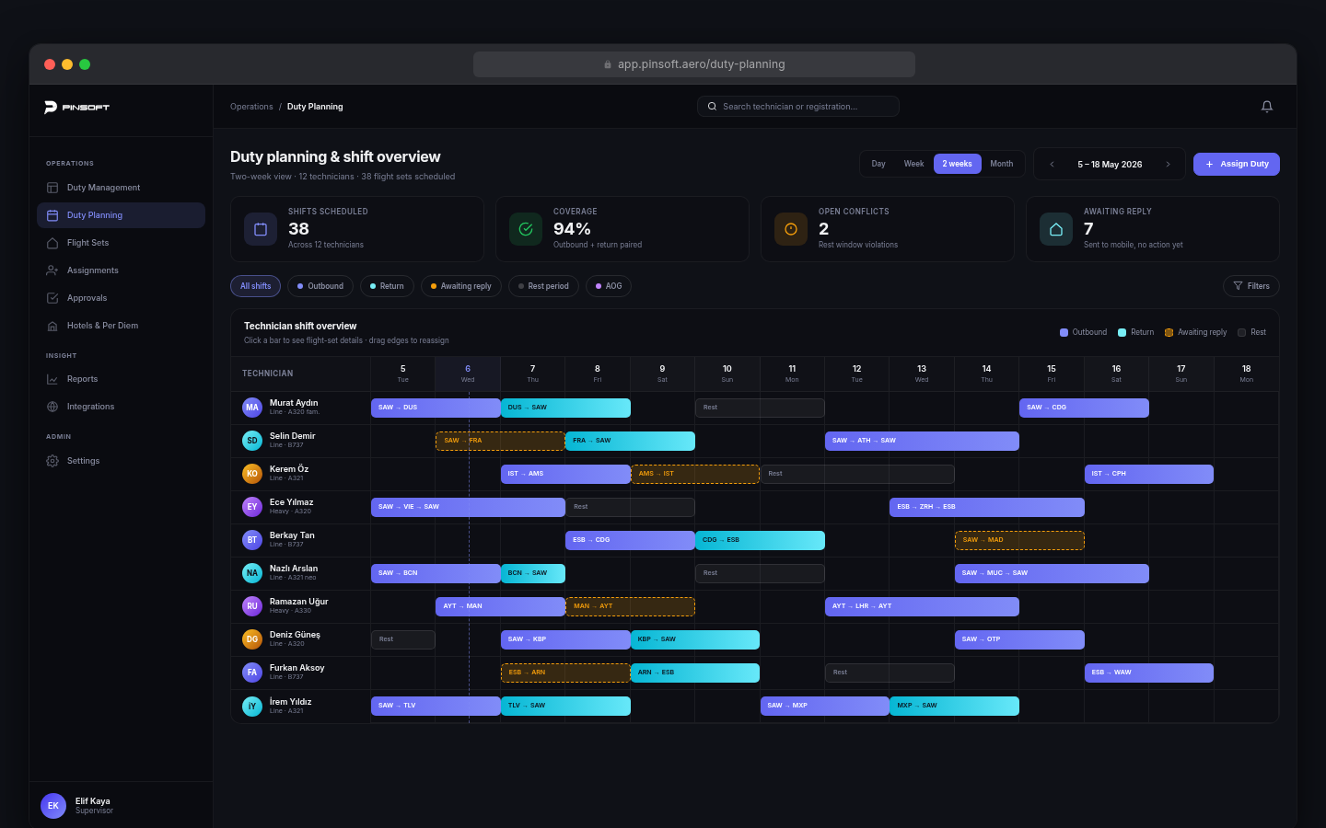This screenshot has height=828, width=1326.
Task: Open the Flight Sets sidebar icon
Action: click(52, 243)
